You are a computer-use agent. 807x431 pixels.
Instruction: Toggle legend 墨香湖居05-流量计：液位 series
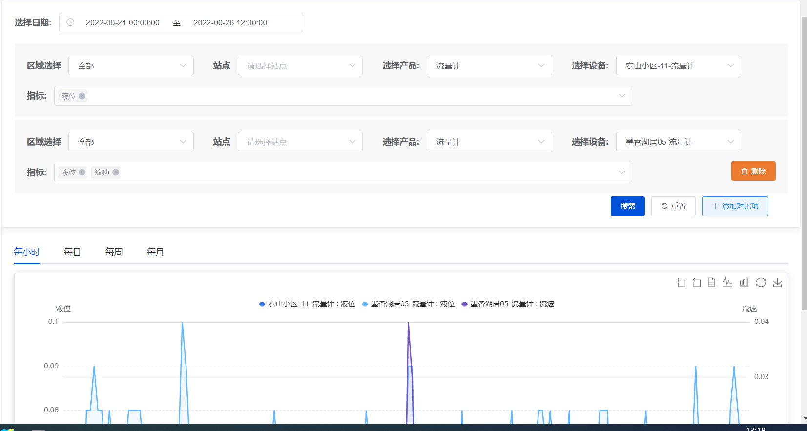408,304
